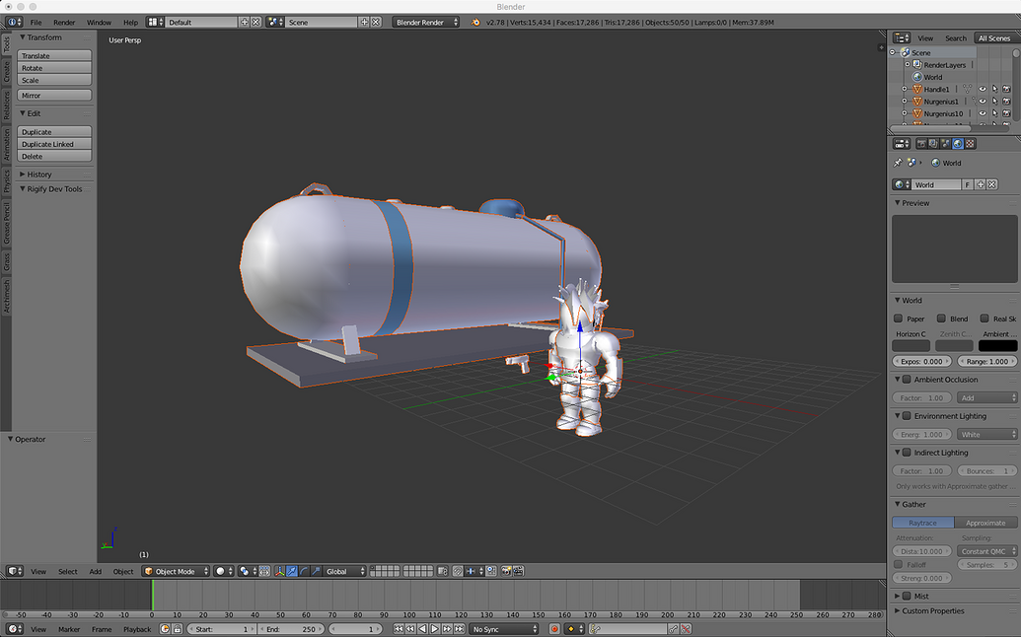The image size is (1021, 637).
Task: Open the Render properties camera icon
Action: (x=922, y=143)
